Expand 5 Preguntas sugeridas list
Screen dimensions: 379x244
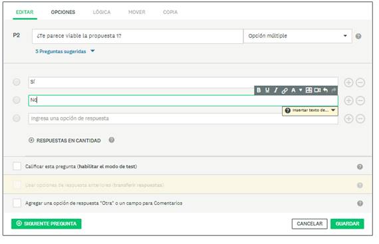coord(64,51)
